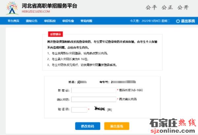Click the red 重要提示 label
Screen dimensions: 198x135
pos(55,34)
